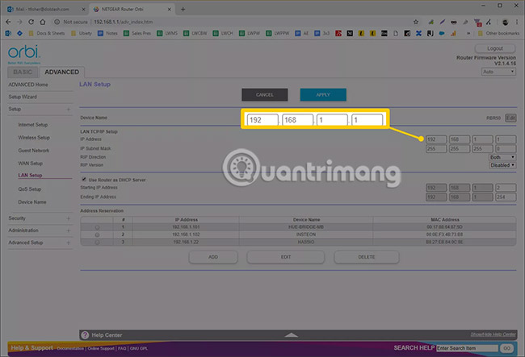Screen dimensions: 525x357
Task: Expand the Security section in sidebar
Action: 69,218
